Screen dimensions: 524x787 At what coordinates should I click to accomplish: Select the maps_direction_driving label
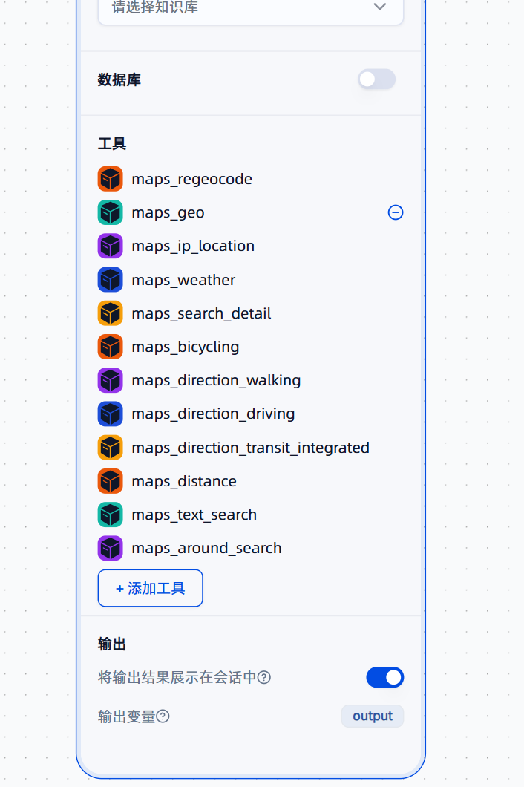(213, 414)
